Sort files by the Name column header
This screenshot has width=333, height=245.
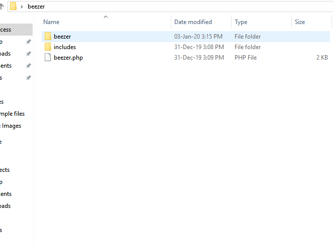pos(52,22)
